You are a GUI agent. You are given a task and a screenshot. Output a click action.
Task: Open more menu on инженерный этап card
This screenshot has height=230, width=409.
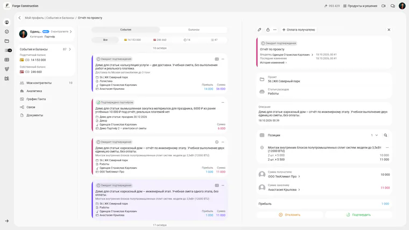click(x=223, y=185)
